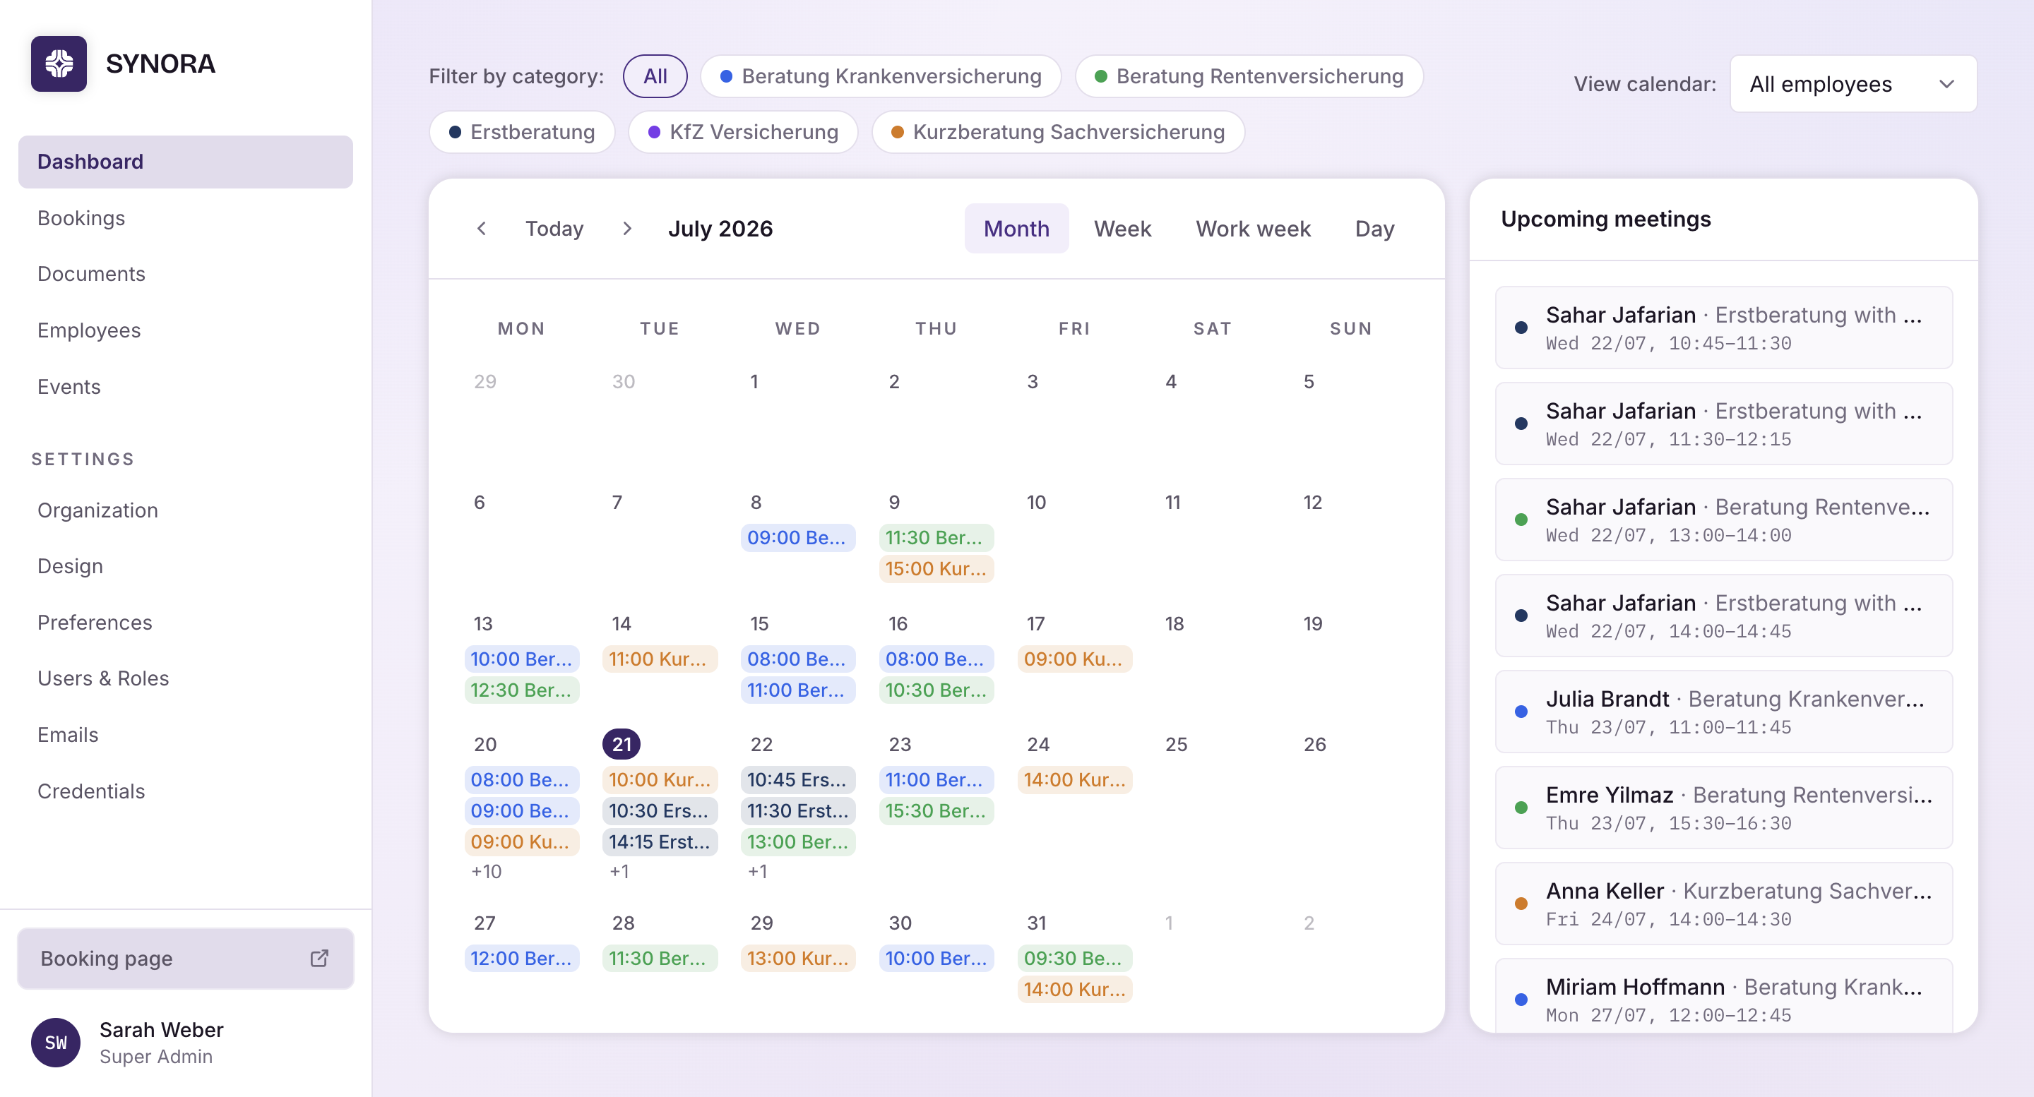2034x1097 pixels.
Task: Open Sahar Jafarian meeting at 13:00–14:00
Action: 1723,520
